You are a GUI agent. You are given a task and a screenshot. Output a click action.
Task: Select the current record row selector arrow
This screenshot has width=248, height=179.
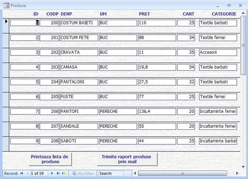pos(6,21)
